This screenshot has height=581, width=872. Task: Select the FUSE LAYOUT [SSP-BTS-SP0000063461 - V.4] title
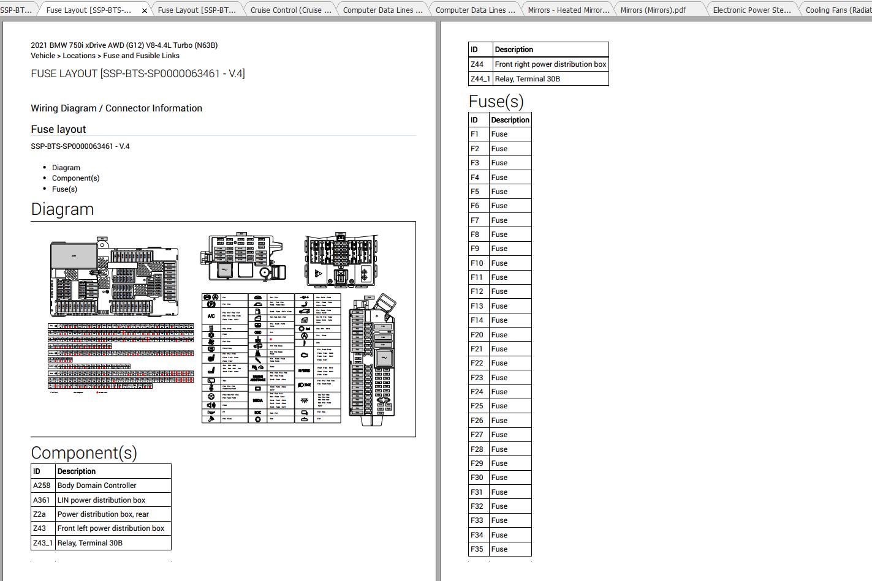coord(138,73)
